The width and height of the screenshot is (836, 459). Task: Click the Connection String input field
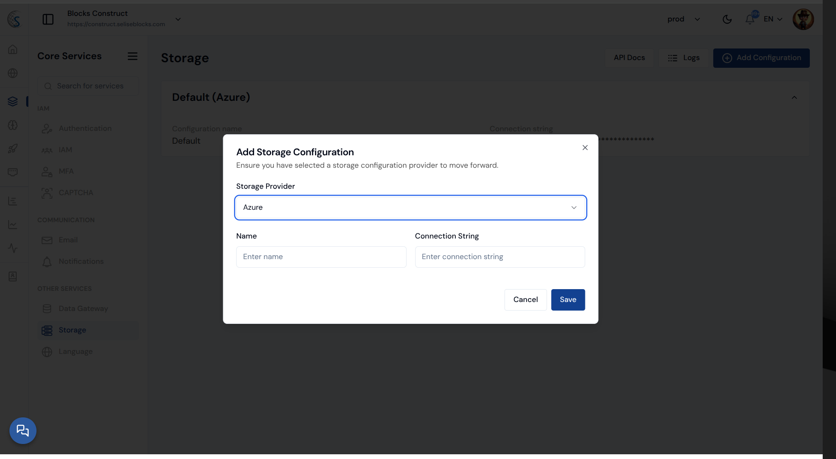point(500,257)
